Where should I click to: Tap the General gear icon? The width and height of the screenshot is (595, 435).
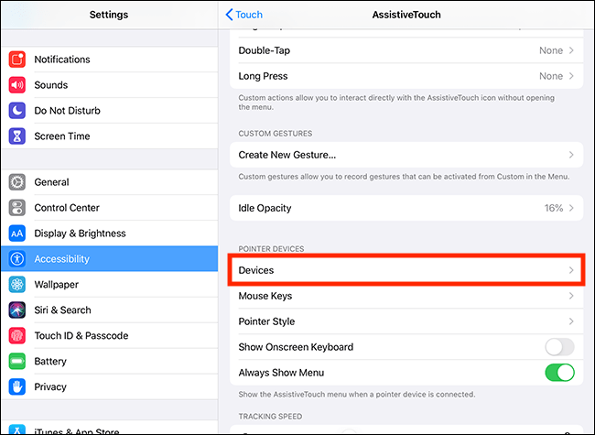[x=17, y=182]
